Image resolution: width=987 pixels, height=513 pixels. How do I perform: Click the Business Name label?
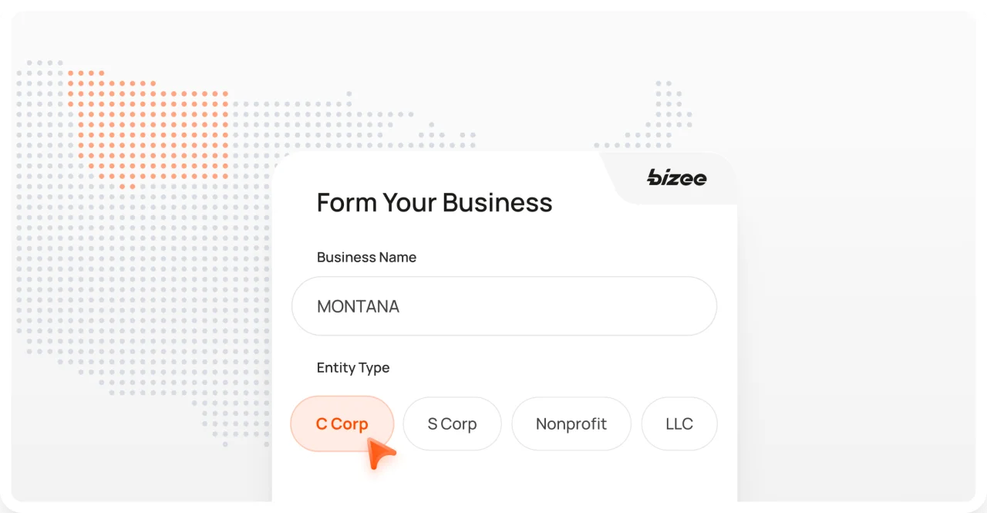[x=366, y=257]
